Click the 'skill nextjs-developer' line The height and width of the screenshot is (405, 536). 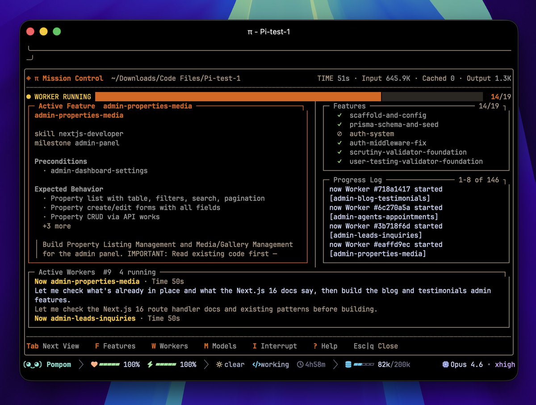click(x=79, y=134)
